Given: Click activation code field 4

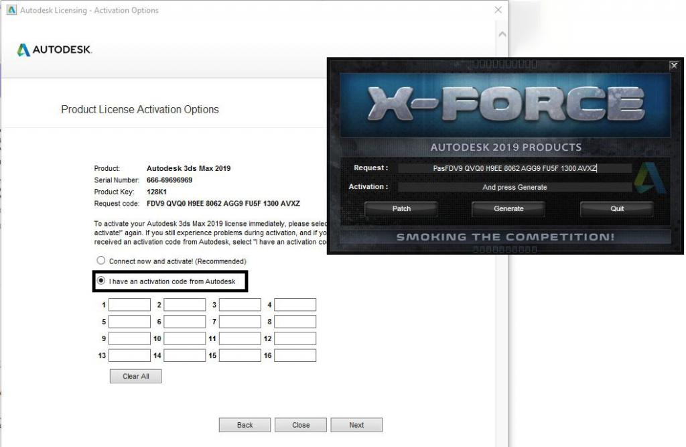Looking at the screenshot, I should coord(295,305).
